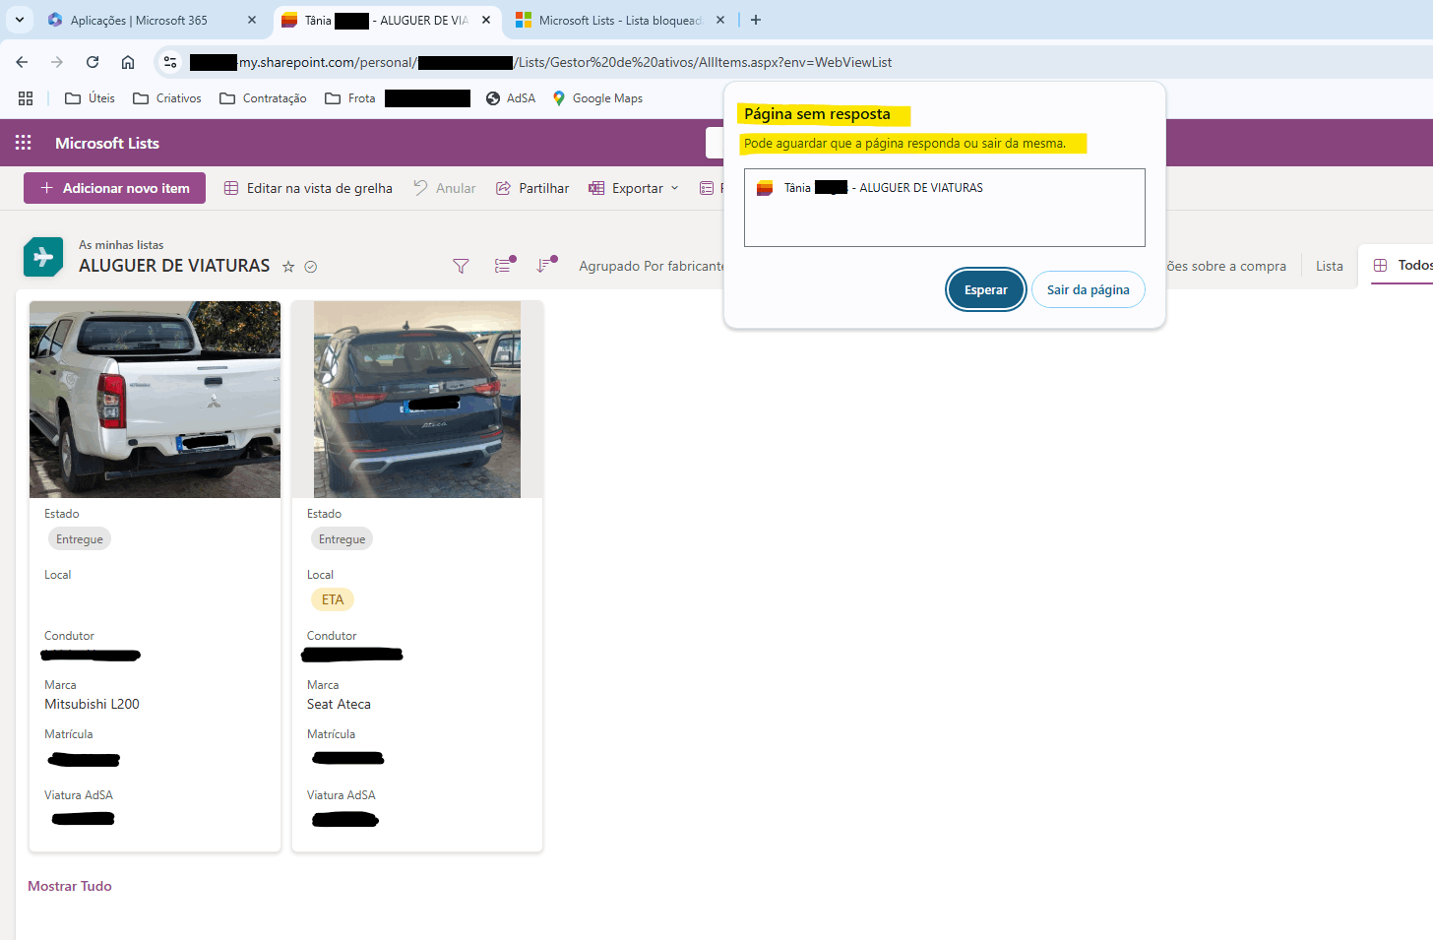The image size is (1433, 940).
Task: Reload the current page
Action: click(x=93, y=62)
